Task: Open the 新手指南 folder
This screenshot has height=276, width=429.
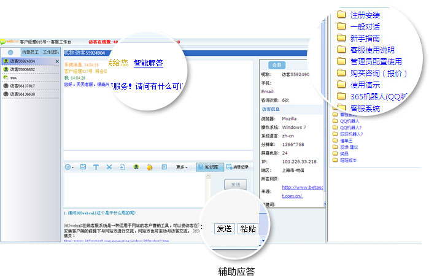Action: [364, 38]
